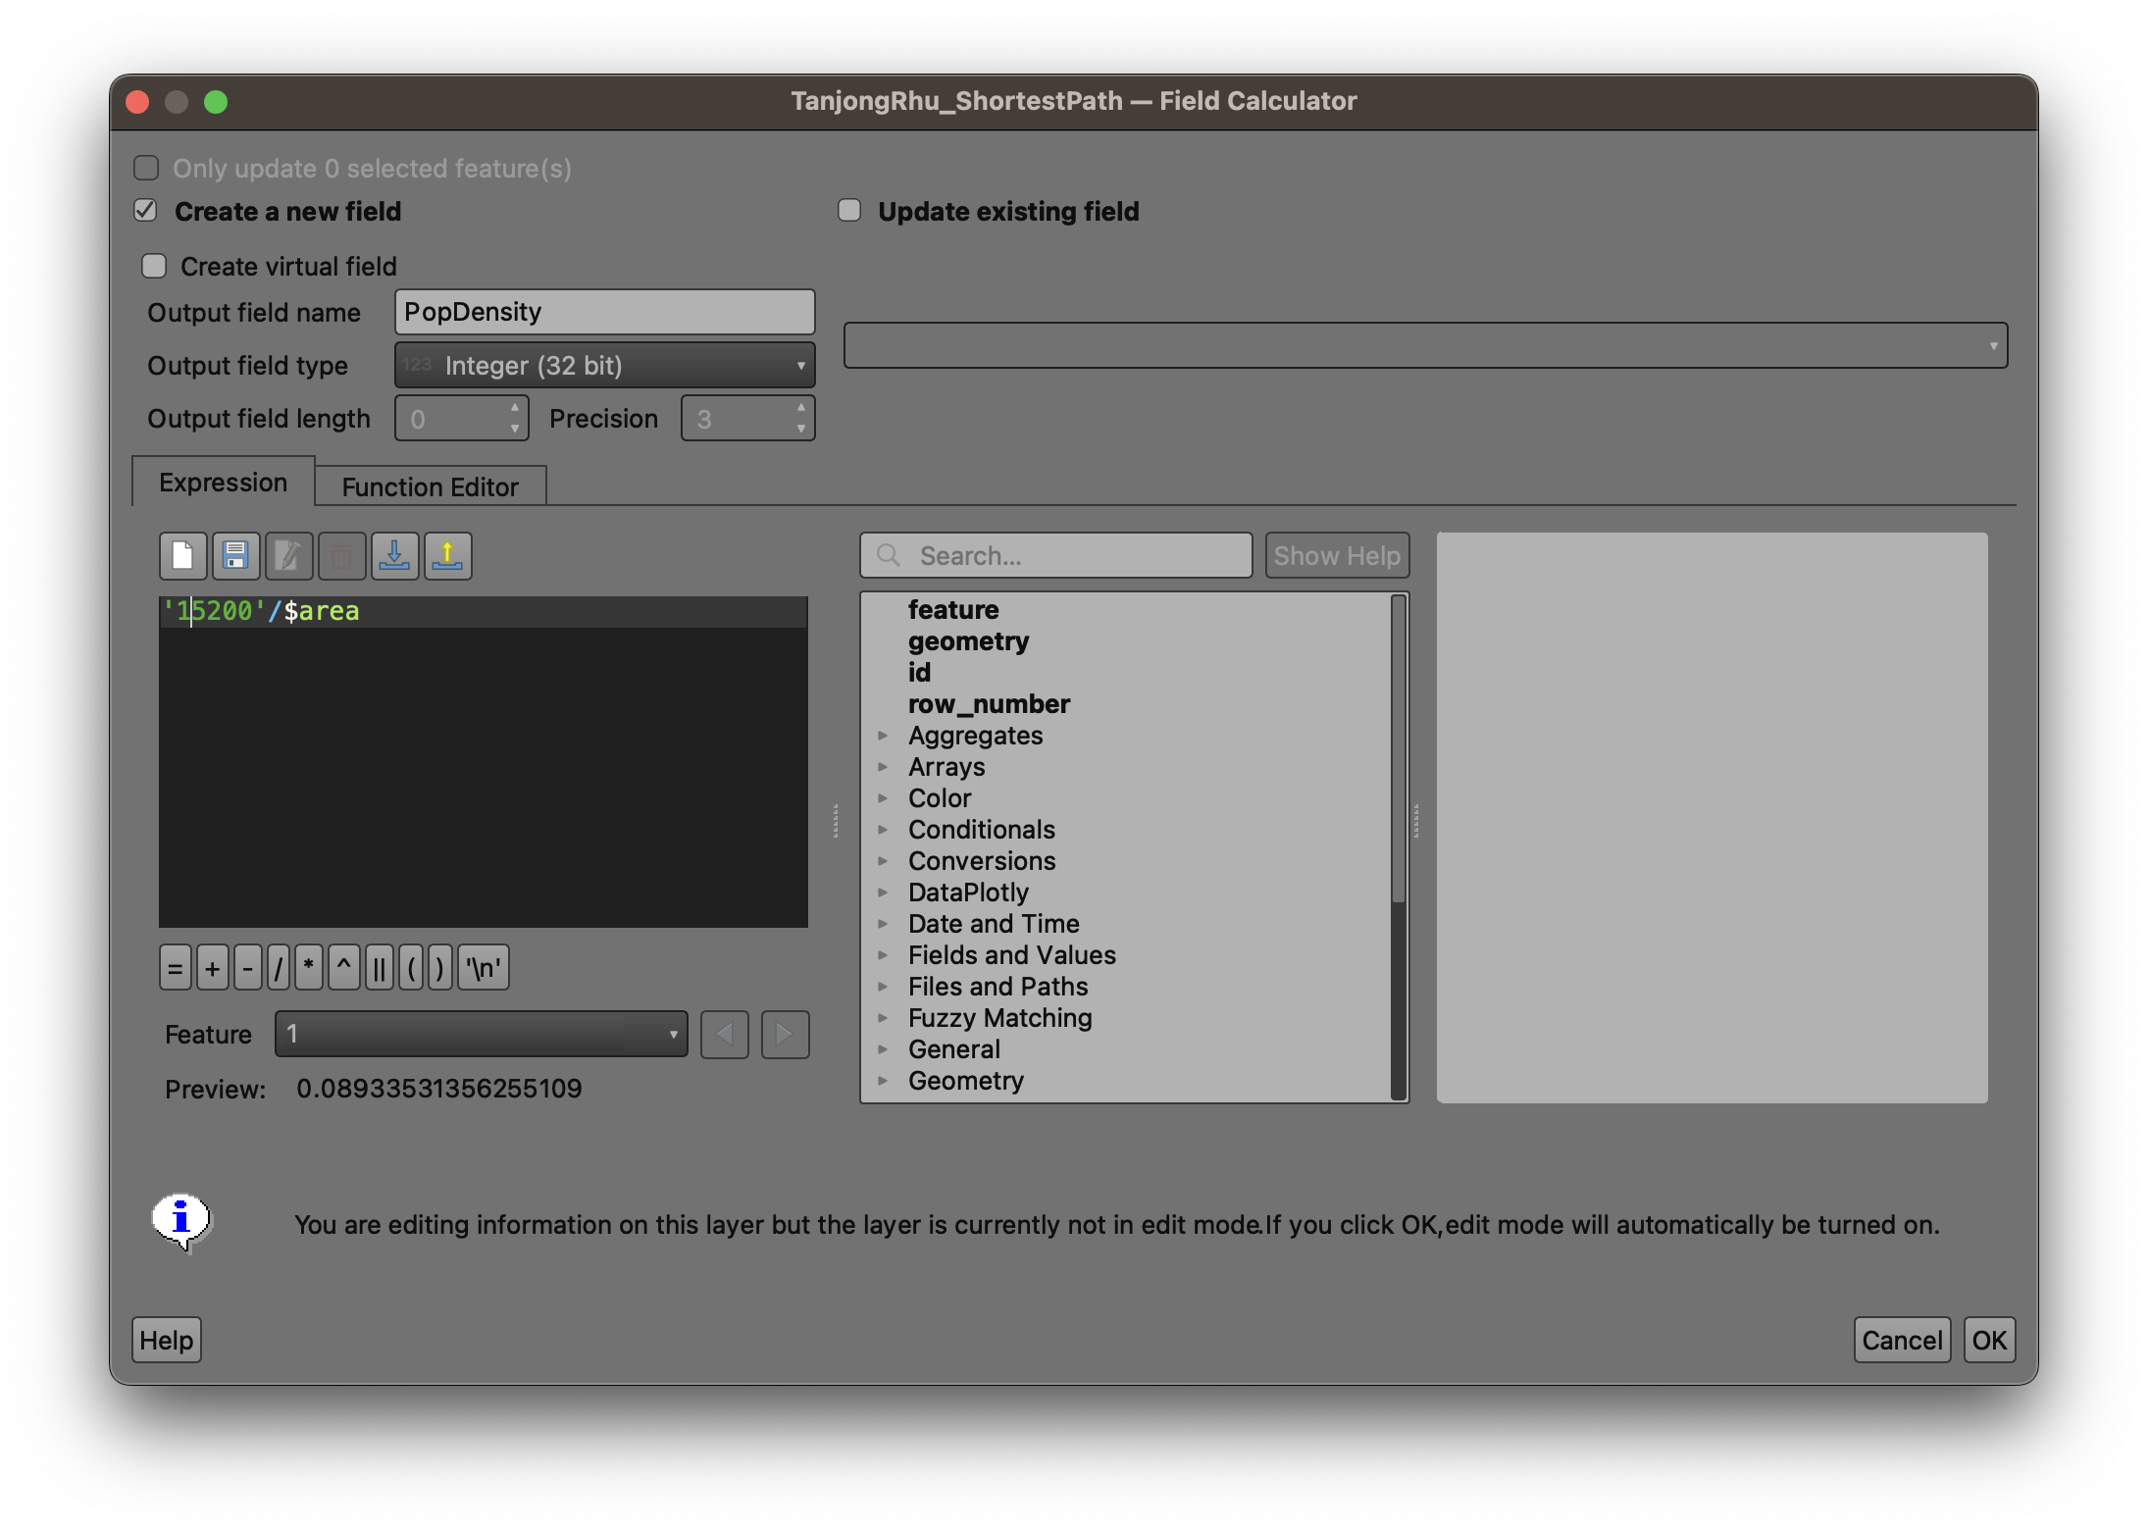Enable the Update existing field checkbox
The image size is (2148, 1530).
click(x=849, y=211)
